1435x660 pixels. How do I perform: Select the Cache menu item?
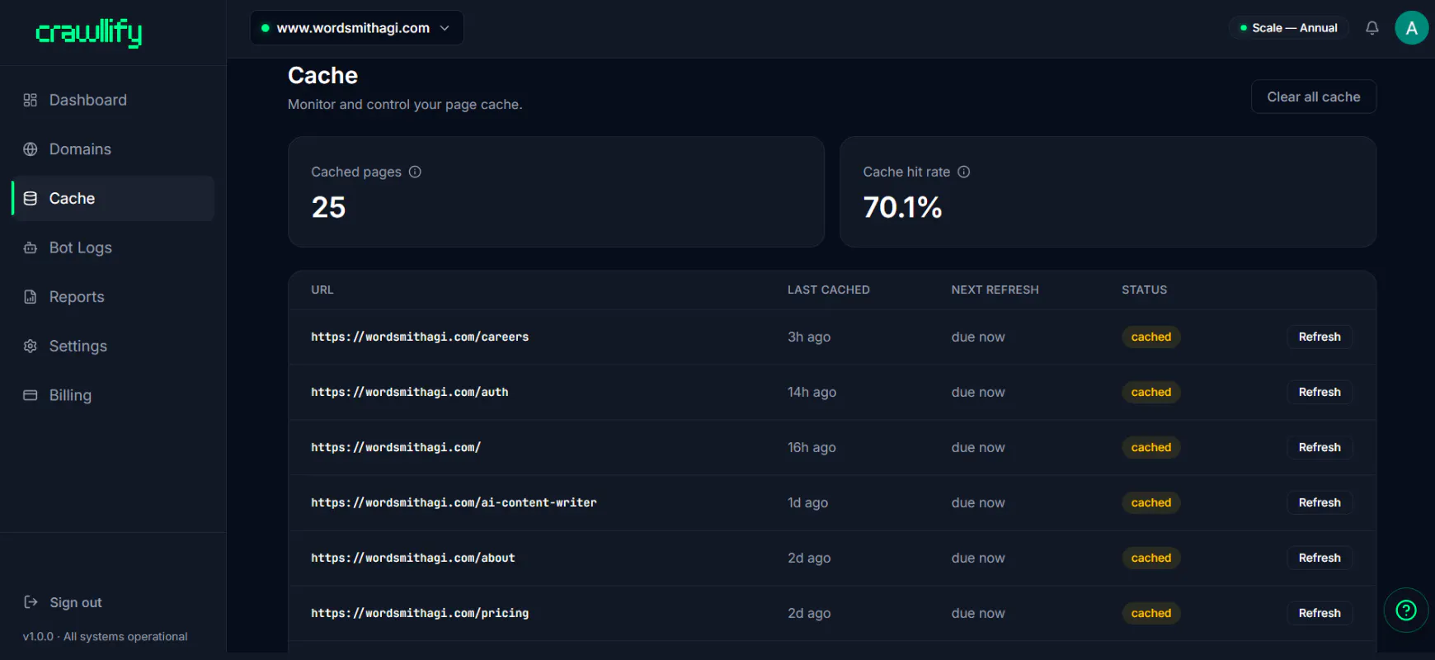[113, 198]
